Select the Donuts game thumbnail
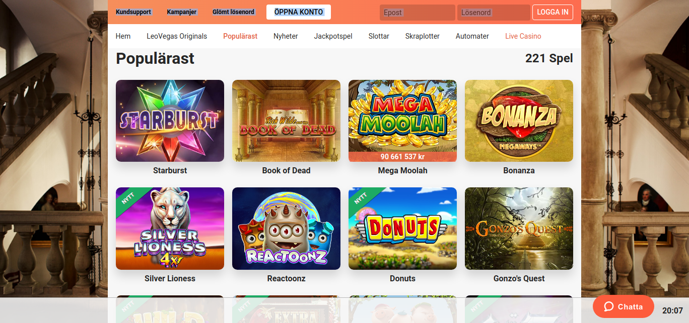Screen dimensions: 689x323 402,229
